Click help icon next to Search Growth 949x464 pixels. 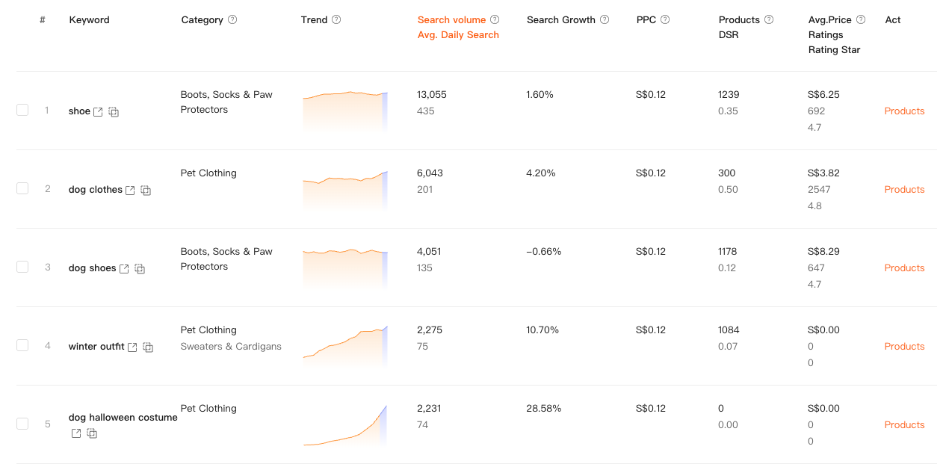(x=605, y=19)
